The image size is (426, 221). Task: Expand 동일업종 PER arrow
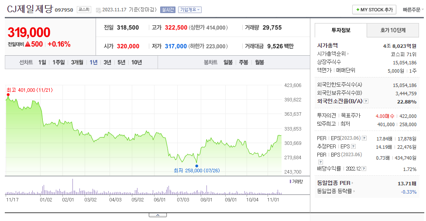click(352, 183)
